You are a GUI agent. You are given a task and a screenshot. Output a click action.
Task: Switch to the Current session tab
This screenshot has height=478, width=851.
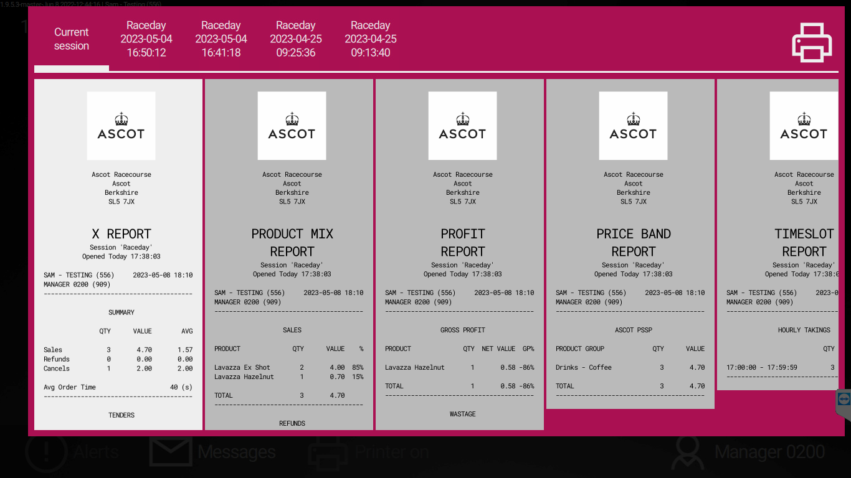pos(72,39)
